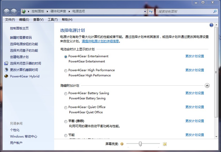Image resolution: width=221 pixels, height=152 pixels.
Task: Open the 工具(T) menu
Action: [53, 20]
